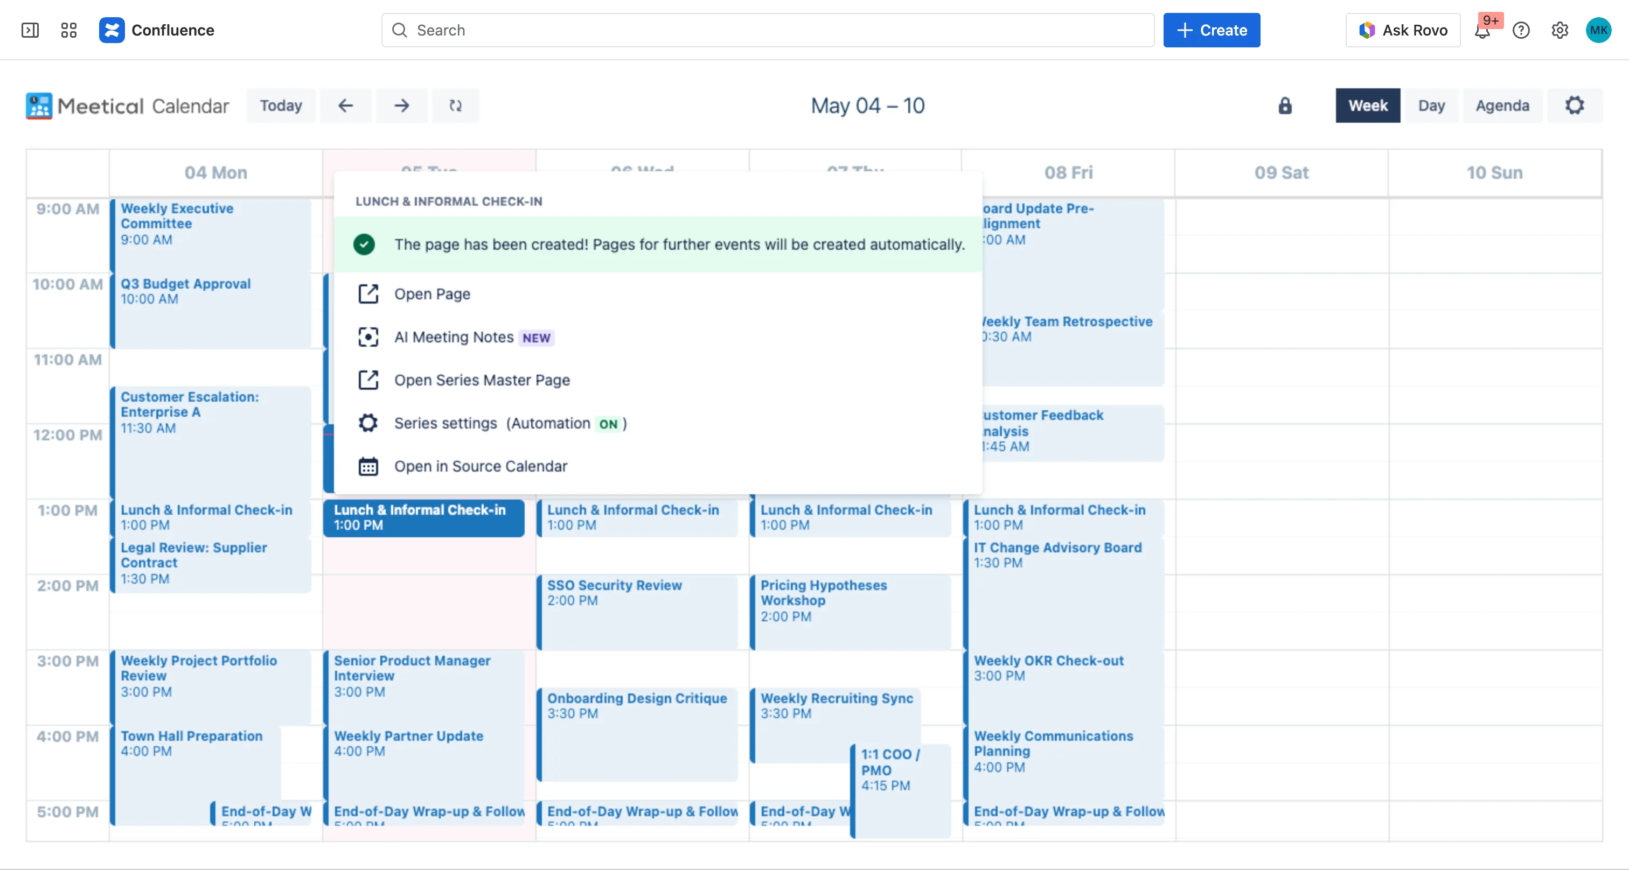The width and height of the screenshot is (1629, 870).
Task: Click the AI Meeting Notes scan icon
Action: [x=368, y=337]
